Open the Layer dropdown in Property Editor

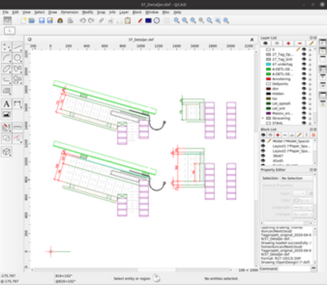click(x=300, y=193)
